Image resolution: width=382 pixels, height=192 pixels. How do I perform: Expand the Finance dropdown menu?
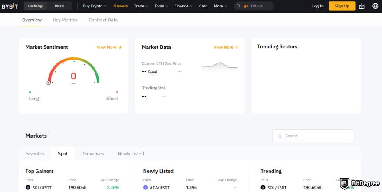[x=183, y=6]
